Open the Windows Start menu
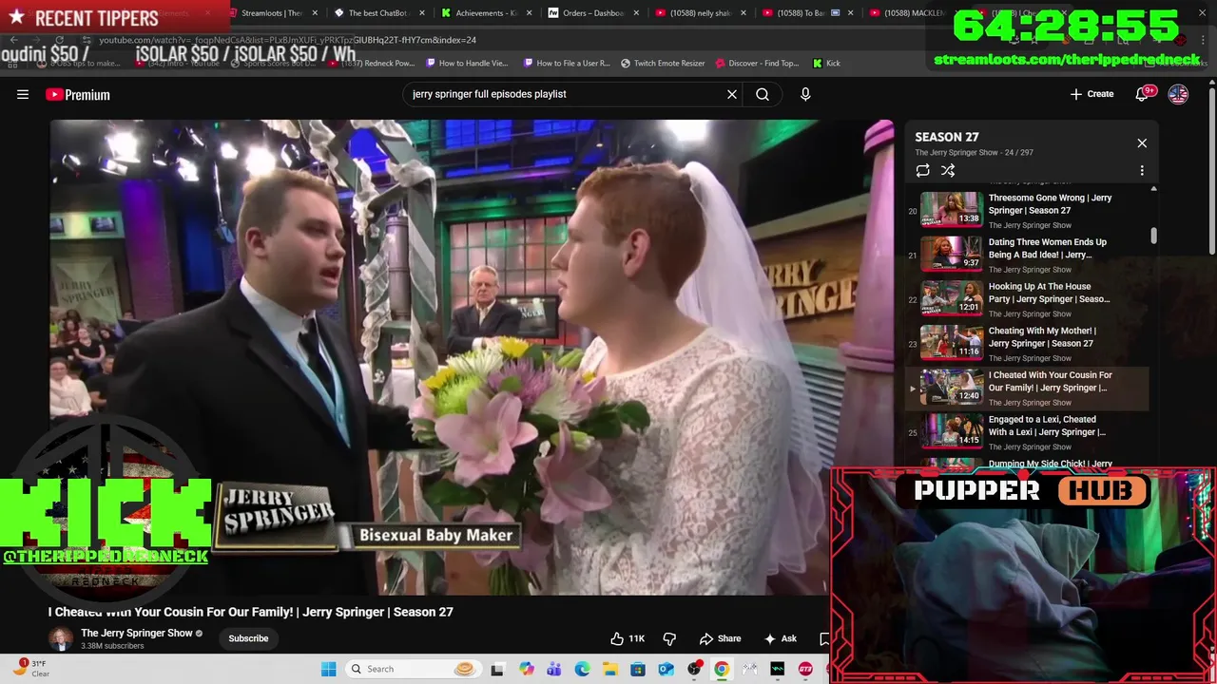Image resolution: width=1217 pixels, height=684 pixels. [328, 669]
